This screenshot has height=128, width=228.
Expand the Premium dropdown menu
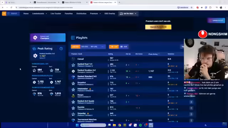[x=95, y=14]
